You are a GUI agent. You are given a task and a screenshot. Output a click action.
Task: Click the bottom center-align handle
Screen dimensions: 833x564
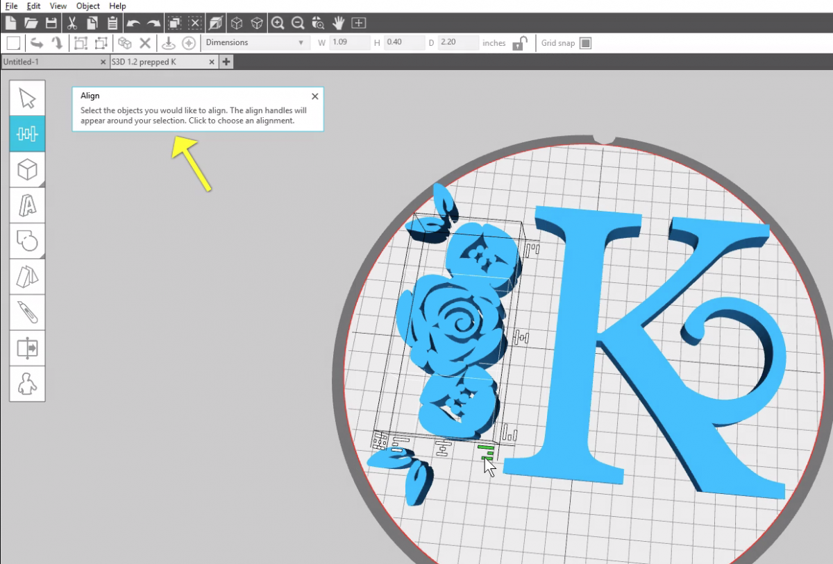coord(443,447)
